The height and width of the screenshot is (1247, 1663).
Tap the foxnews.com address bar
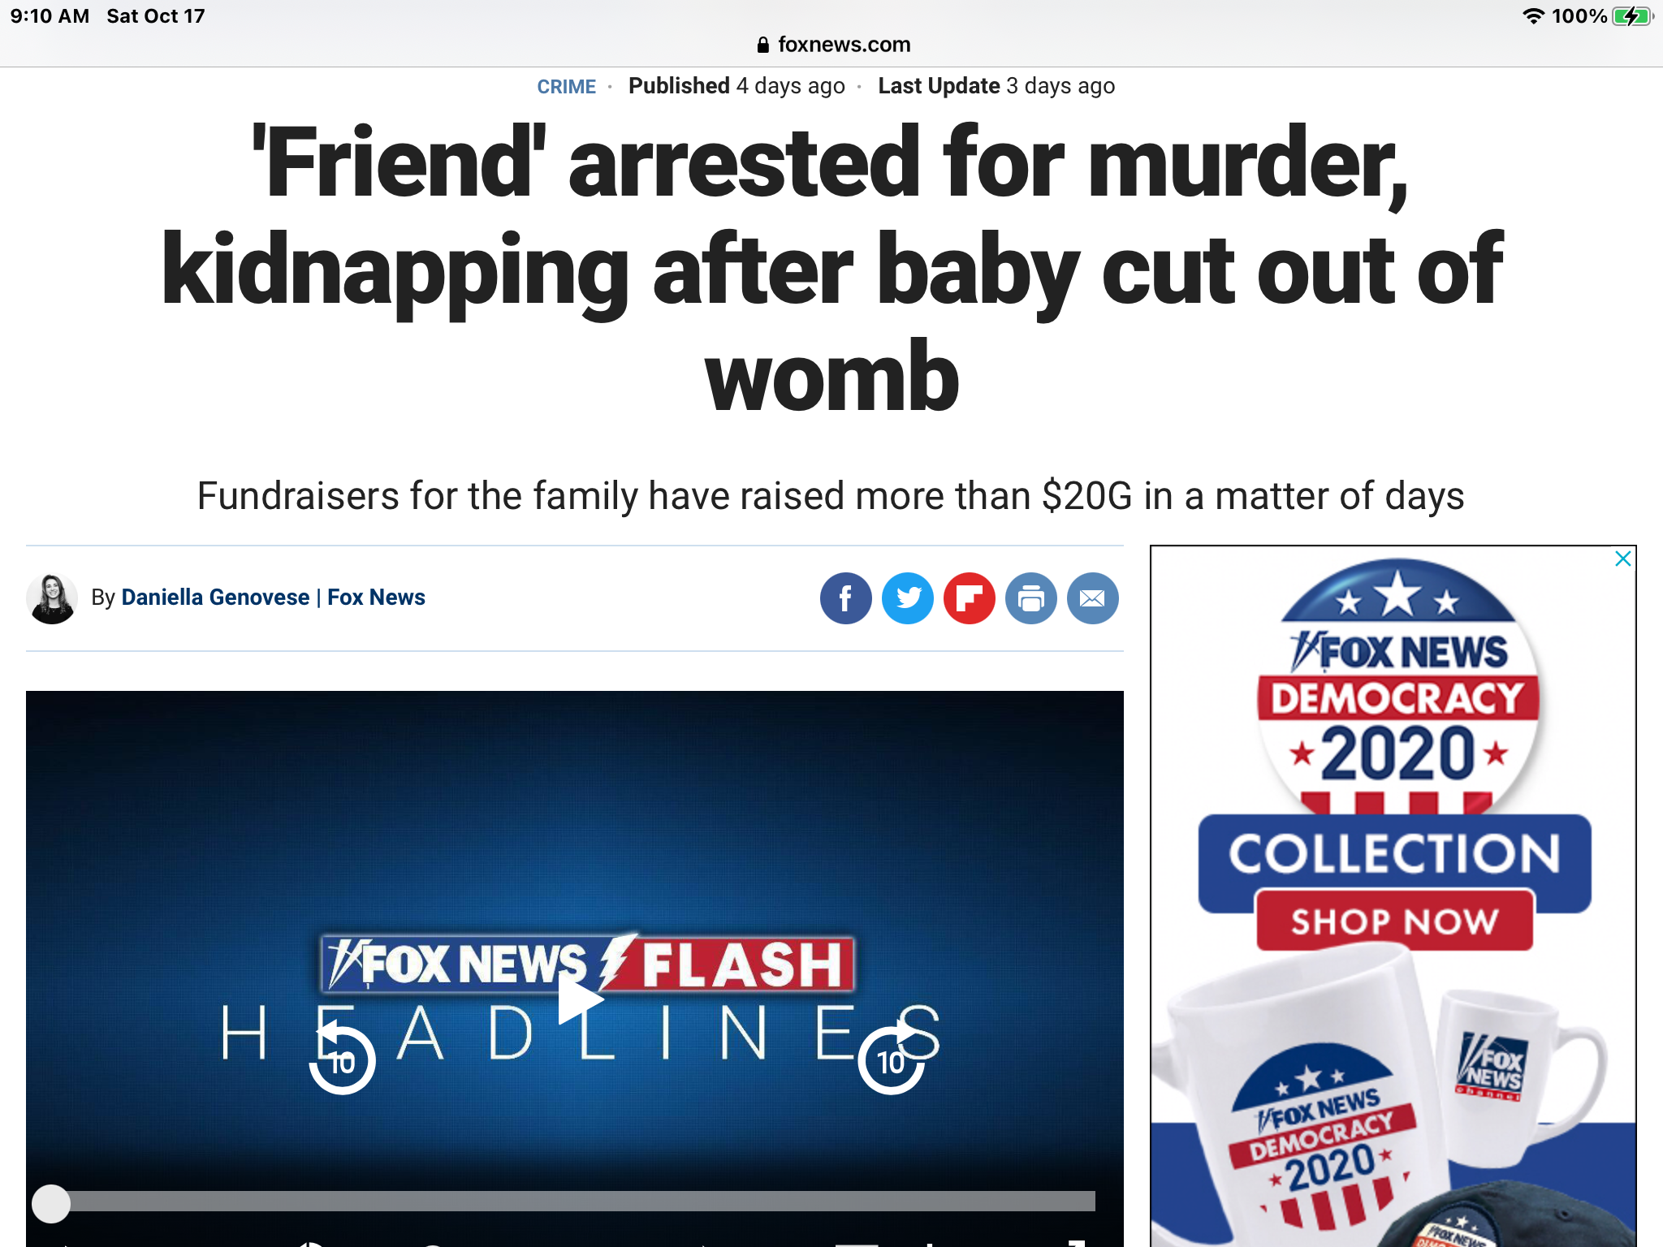[833, 44]
